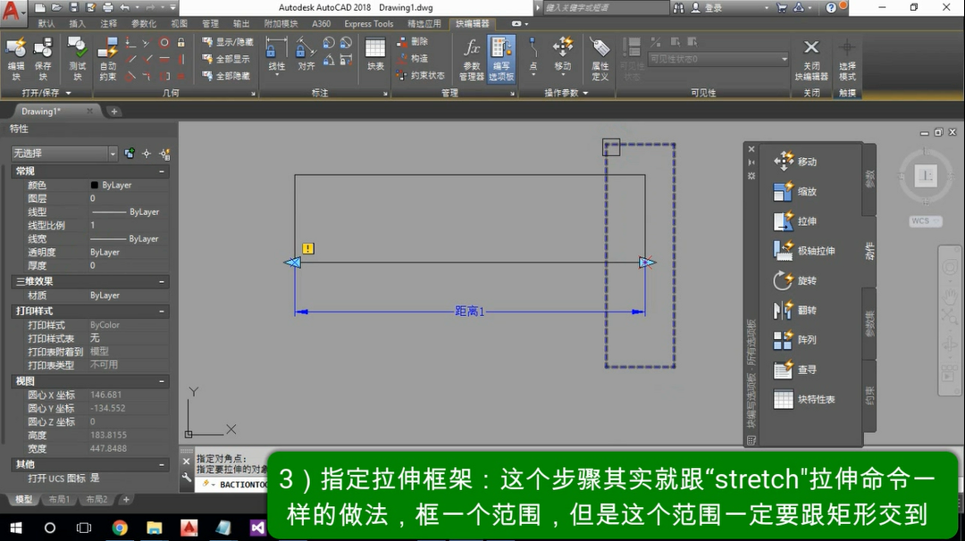
Task: Open the 块表 (Block Table) tool
Action: click(x=375, y=54)
